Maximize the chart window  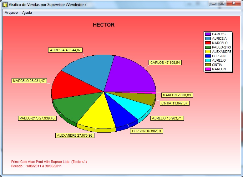222,3
